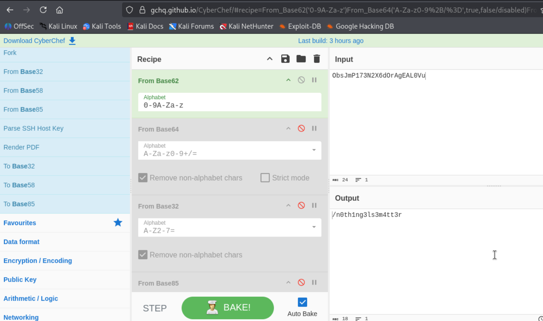Image resolution: width=543 pixels, height=321 pixels.
Task: Click Last build: 3 hours ago
Action: pos(331,41)
